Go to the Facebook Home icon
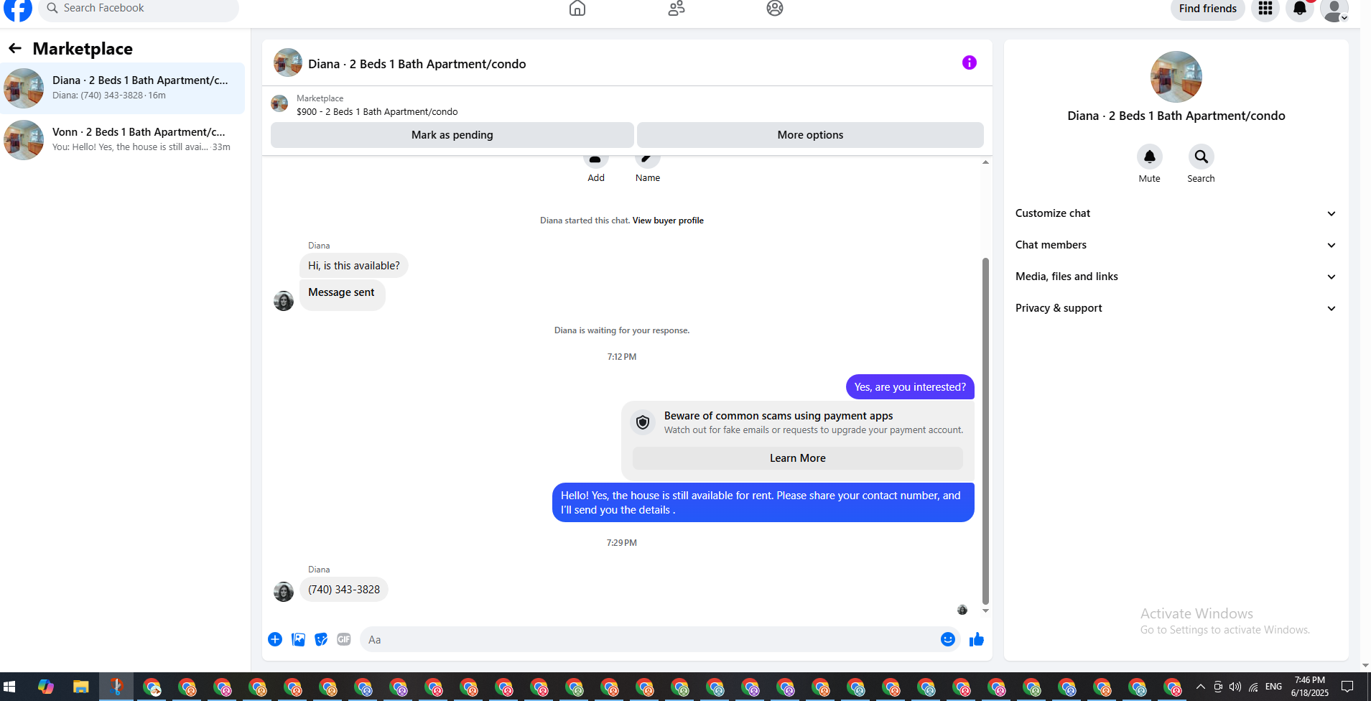The image size is (1371, 701). (x=577, y=8)
